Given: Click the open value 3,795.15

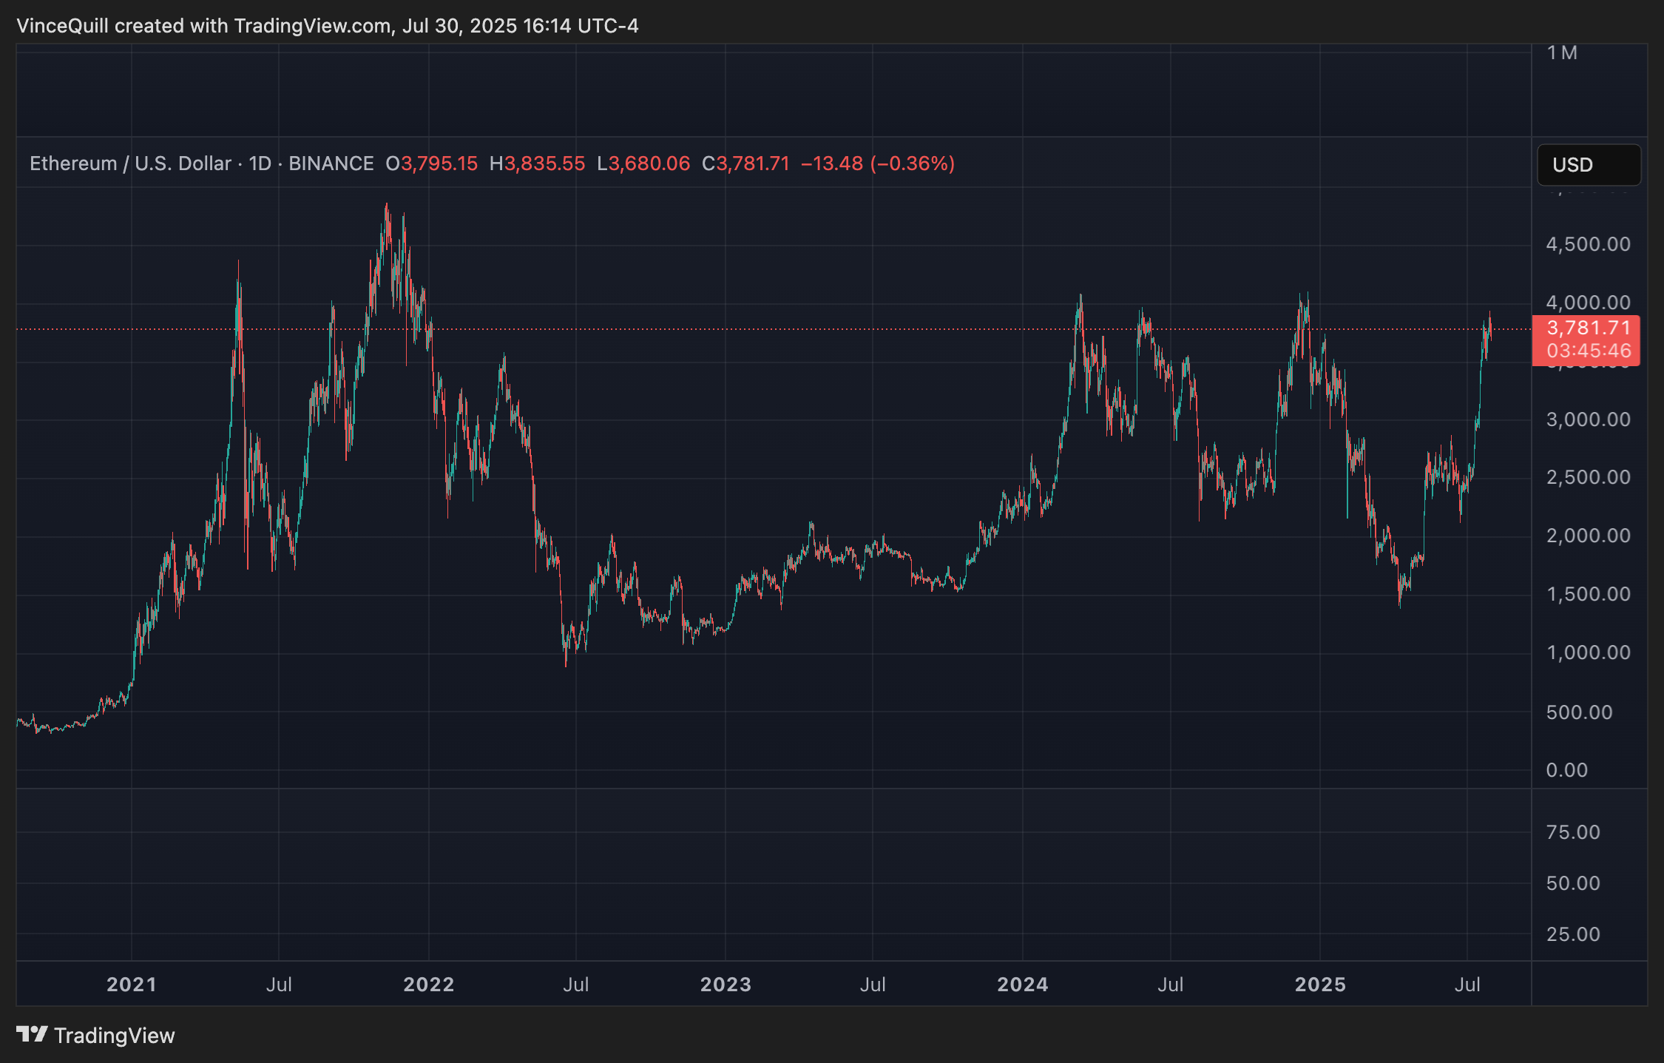Looking at the screenshot, I should [x=439, y=163].
